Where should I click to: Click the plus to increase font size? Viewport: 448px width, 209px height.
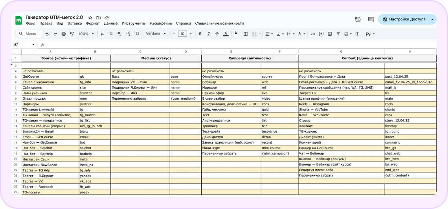(191, 34)
